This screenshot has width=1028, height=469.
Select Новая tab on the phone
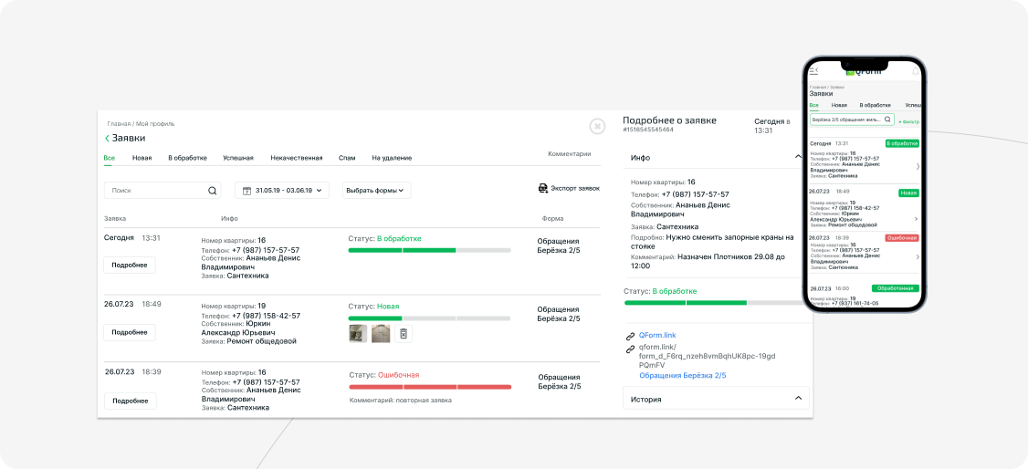pos(839,105)
